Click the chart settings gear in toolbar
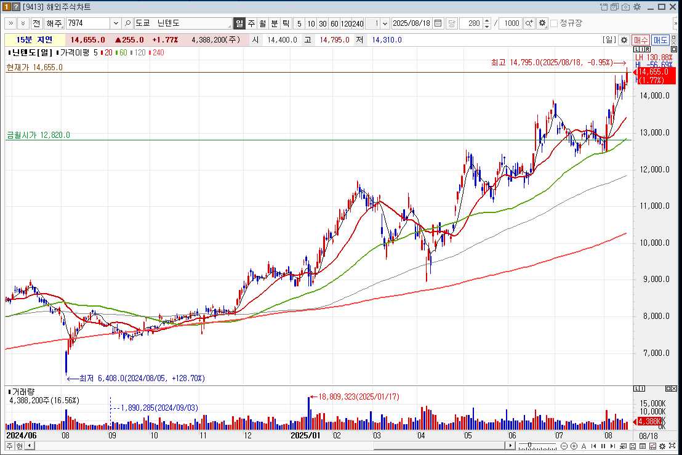The height and width of the screenshot is (455, 682). click(x=542, y=23)
